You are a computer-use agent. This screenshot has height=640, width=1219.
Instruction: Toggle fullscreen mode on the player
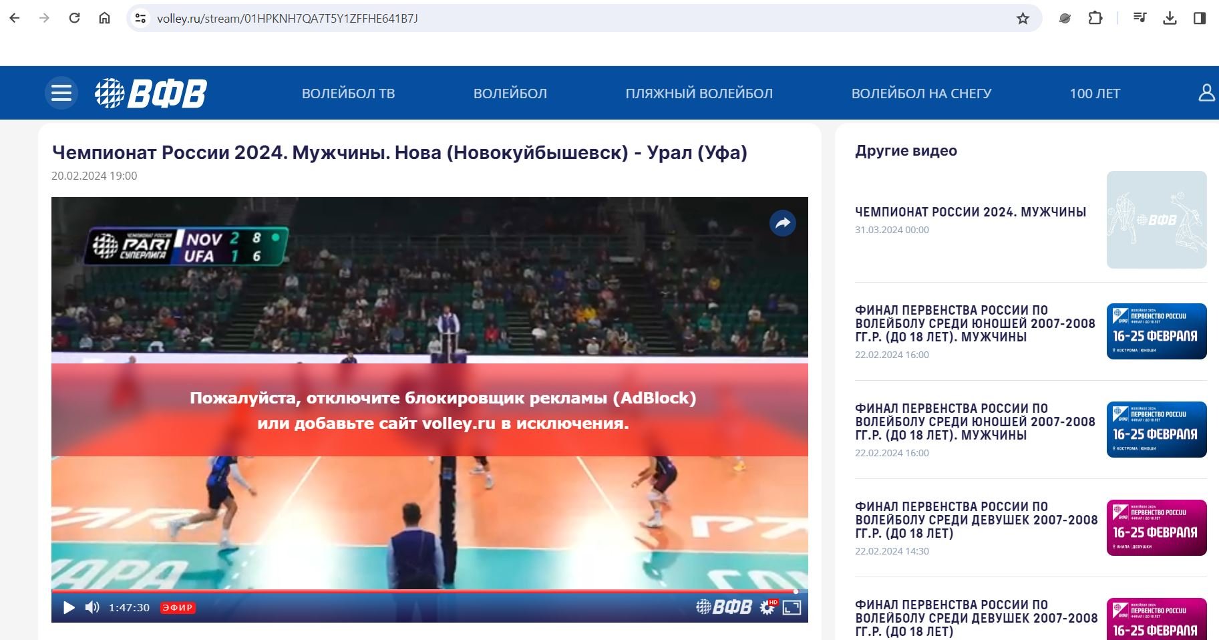[794, 607]
